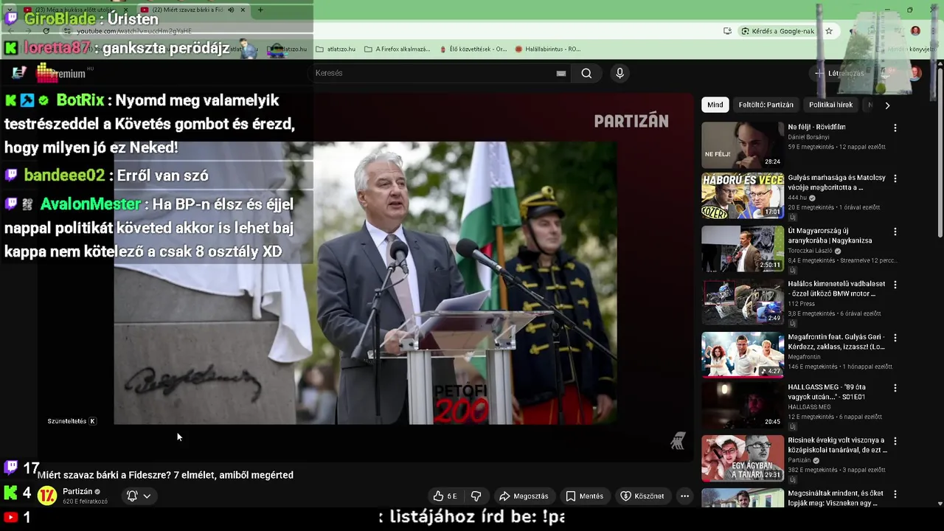Like the video with thumbs-up button
944x531 pixels.
coord(445,496)
